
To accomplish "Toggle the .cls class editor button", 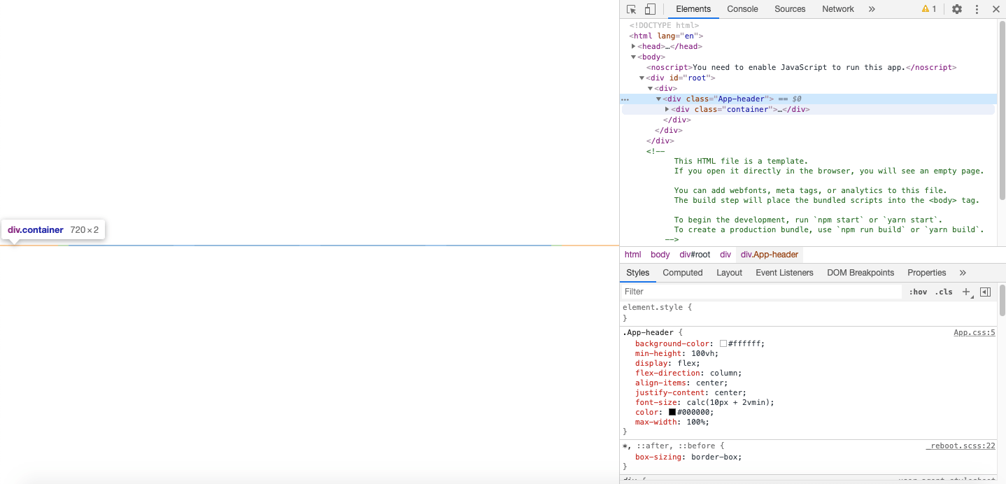I will (x=944, y=292).
